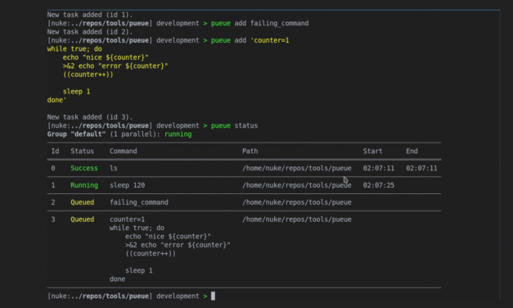Click '[nuke:../repos/tools/pueue]' in the last prompt
The image size is (513, 308).
(100, 296)
